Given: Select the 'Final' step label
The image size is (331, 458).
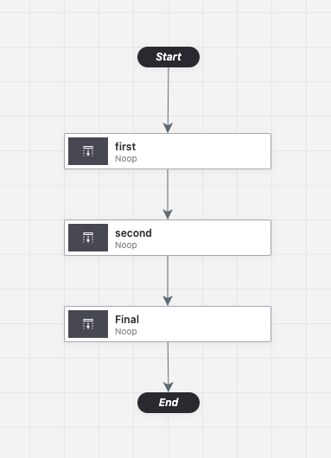Looking at the screenshot, I should 127,320.
